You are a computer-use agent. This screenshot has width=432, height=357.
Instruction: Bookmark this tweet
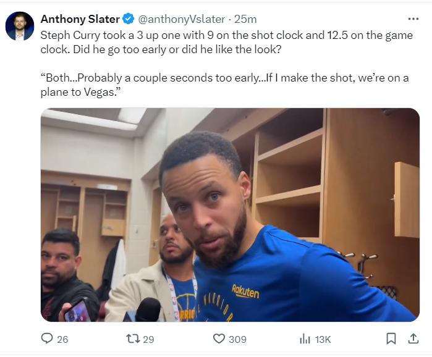391,338
